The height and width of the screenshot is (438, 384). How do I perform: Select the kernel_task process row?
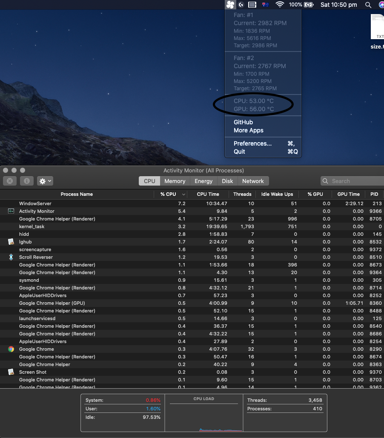pos(192,226)
